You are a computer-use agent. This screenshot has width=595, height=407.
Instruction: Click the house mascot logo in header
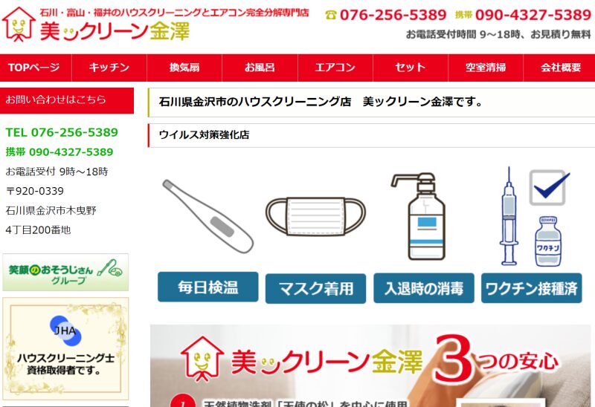19,25
